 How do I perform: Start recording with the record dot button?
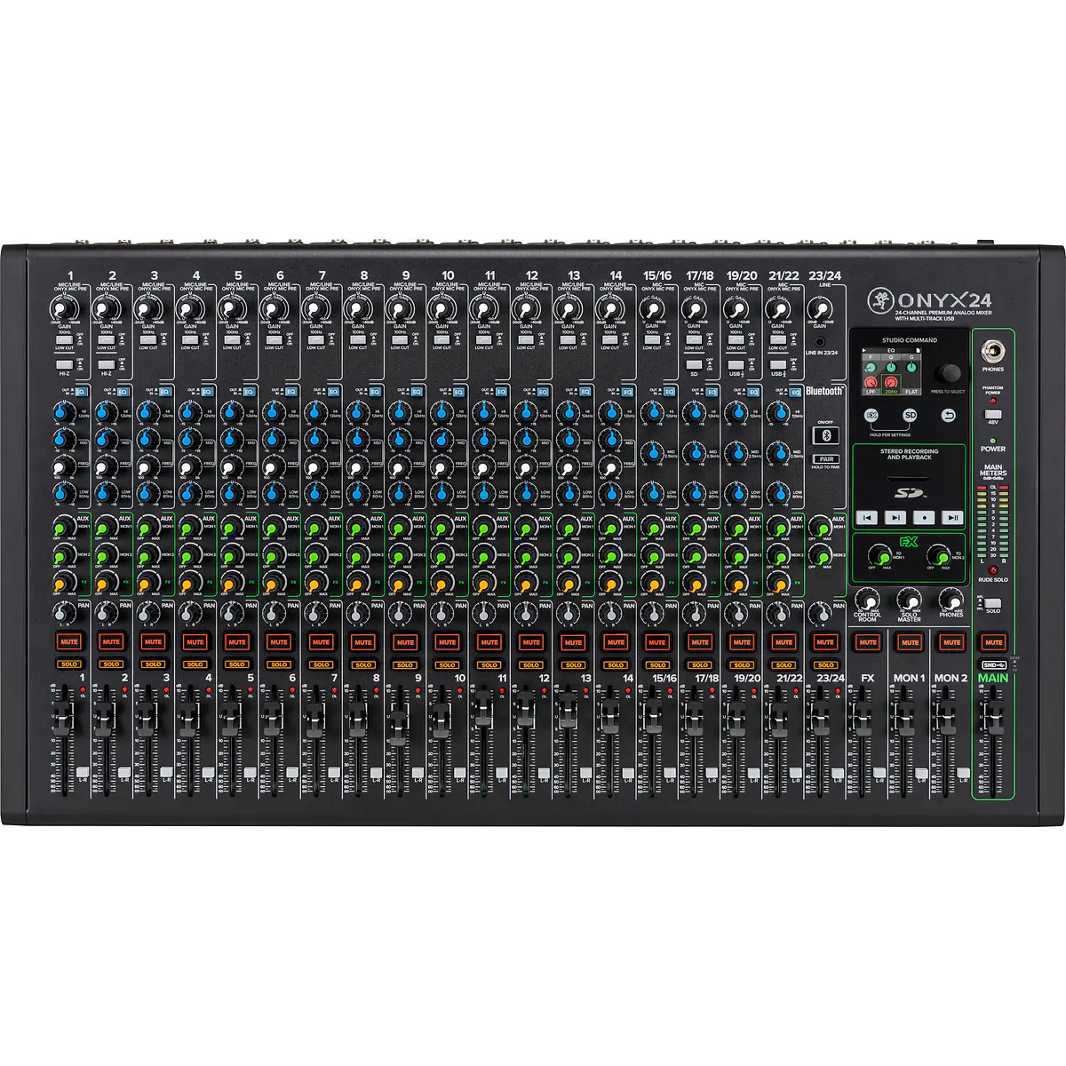[924, 517]
